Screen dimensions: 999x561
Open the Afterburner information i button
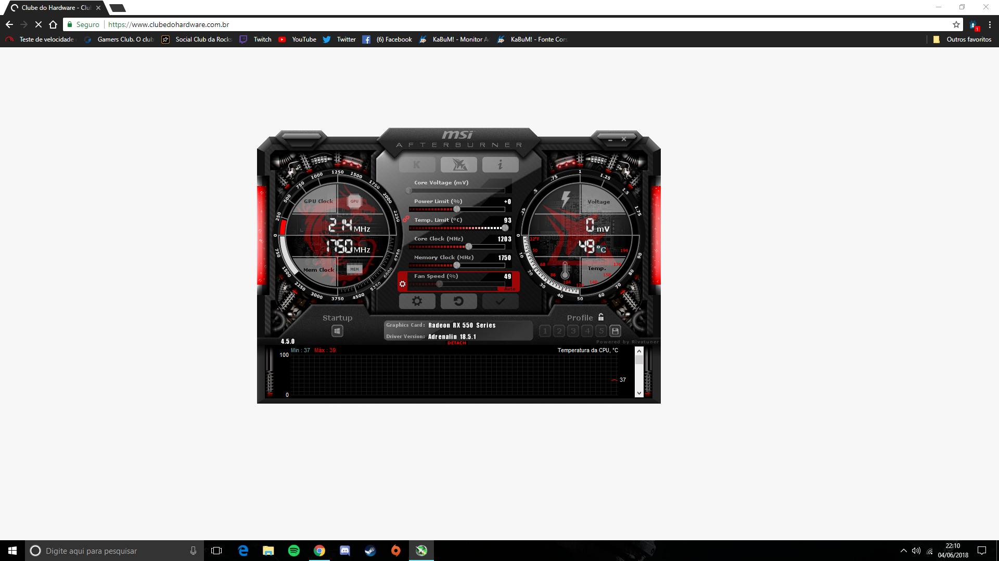(500, 165)
